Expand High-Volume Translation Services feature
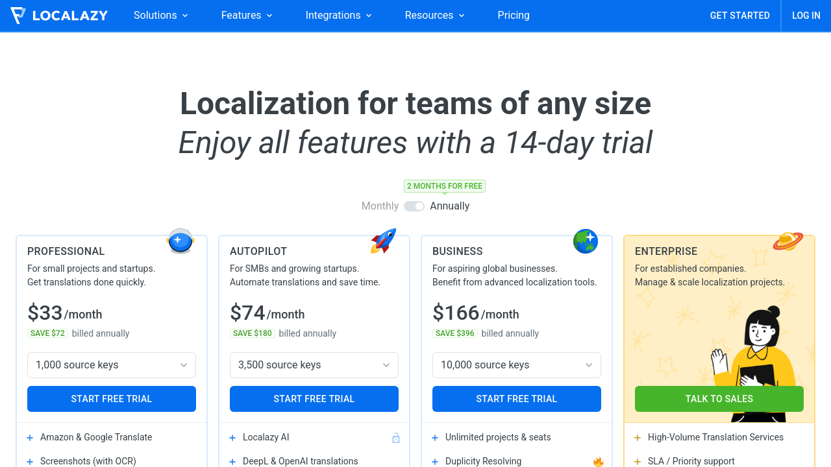 pyautogui.click(x=709, y=438)
